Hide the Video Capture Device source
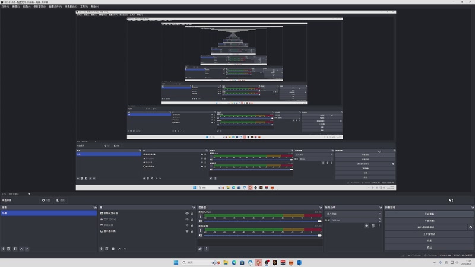The width and height of the screenshot is (475, 267). tap(187, 214)
